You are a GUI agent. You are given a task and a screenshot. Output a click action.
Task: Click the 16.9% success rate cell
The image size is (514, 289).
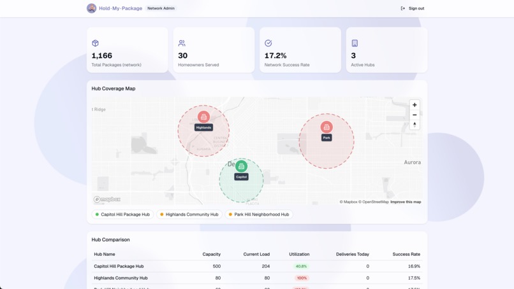(x=414, y=267)
